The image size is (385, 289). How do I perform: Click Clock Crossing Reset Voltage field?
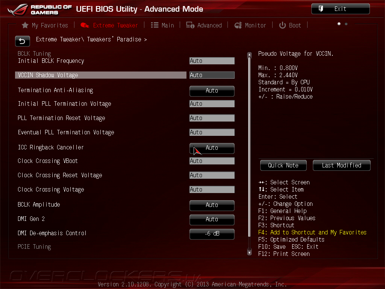212,175
